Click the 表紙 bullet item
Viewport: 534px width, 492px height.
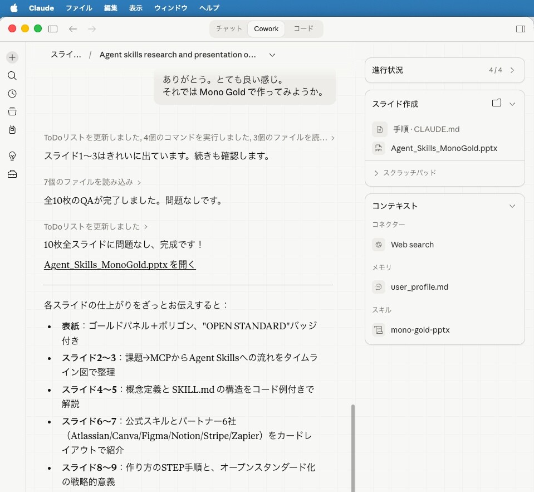pos(189,333)
